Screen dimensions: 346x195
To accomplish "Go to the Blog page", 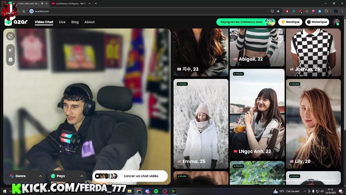I will click(x=75, y=22).
